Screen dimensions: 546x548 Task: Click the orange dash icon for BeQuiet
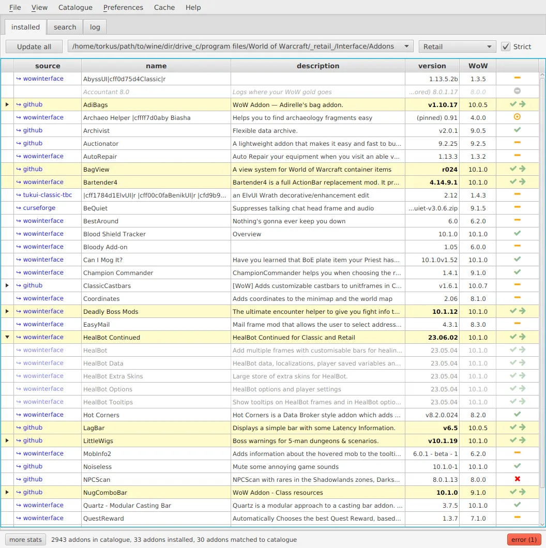tap(518, 207)
